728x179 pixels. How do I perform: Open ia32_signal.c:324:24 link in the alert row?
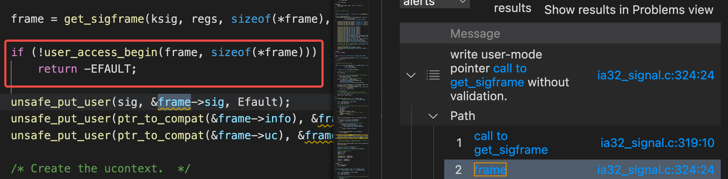click(656, 75)
